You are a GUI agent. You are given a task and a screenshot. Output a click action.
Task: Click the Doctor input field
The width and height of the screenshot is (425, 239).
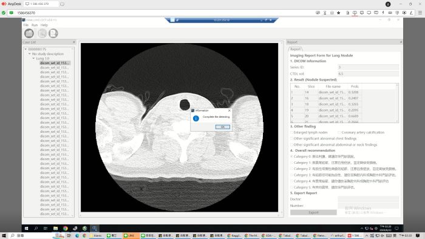pos(368,199)
